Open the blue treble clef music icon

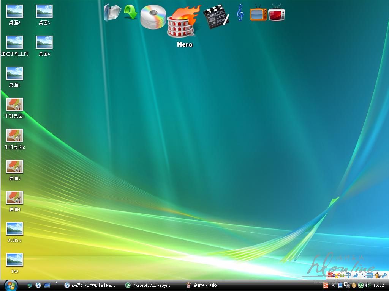(x=240, y=13)
